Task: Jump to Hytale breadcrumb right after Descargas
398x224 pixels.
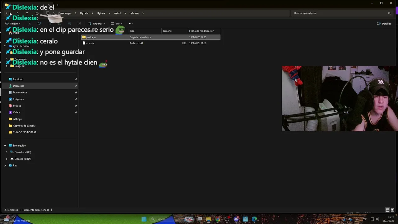Action: 84,13
